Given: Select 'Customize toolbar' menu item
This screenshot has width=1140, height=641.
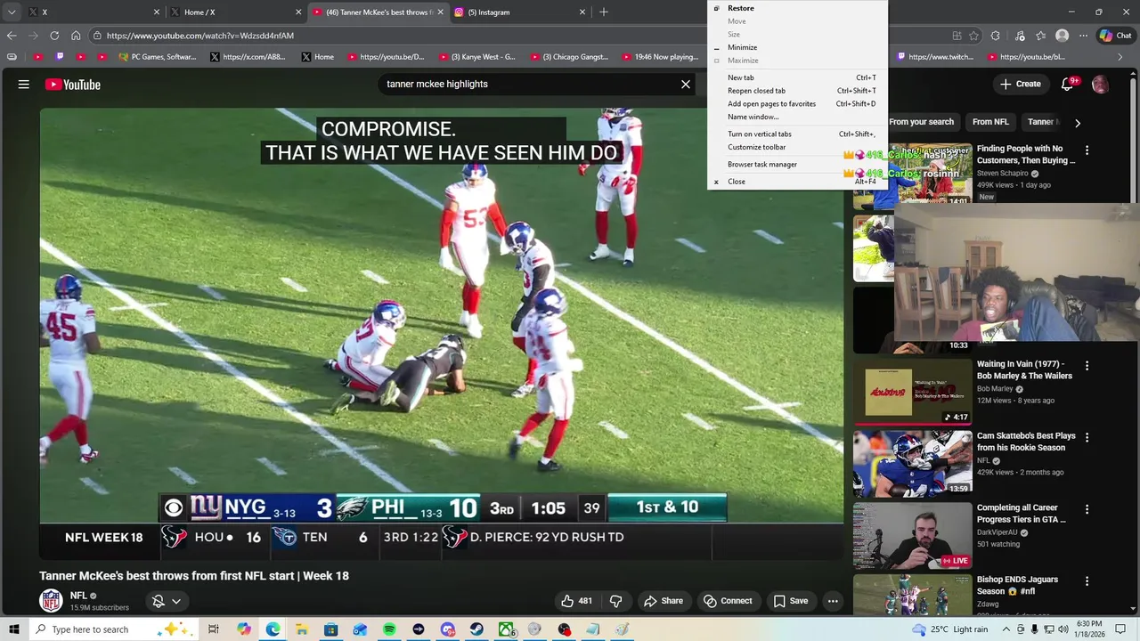Looking at the screenshot, I should [797, 147].
